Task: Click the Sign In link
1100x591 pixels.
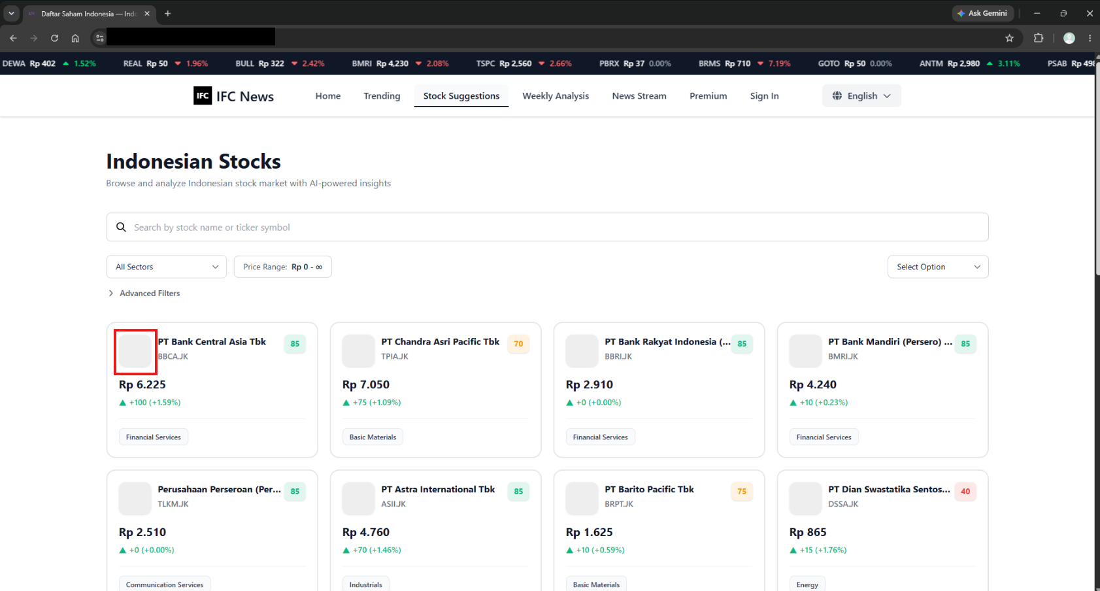Action: pos(765,95)
